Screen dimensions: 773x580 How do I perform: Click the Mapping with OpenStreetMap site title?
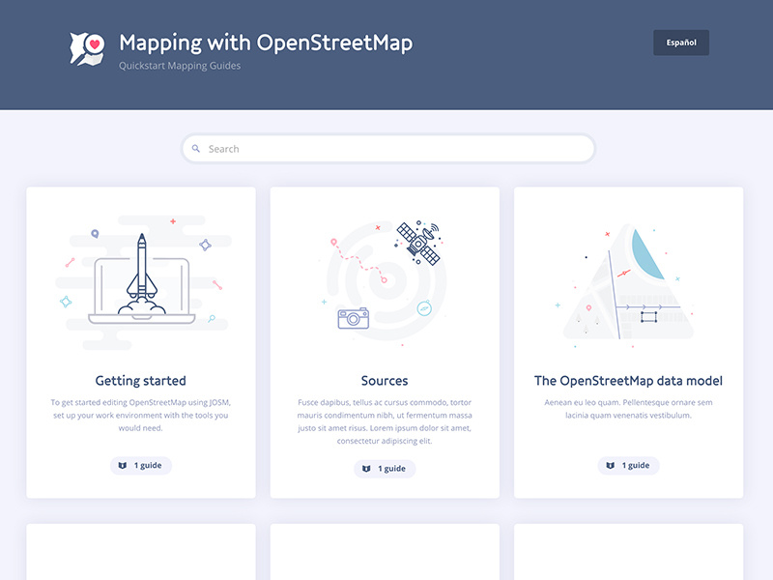[266, 43]
